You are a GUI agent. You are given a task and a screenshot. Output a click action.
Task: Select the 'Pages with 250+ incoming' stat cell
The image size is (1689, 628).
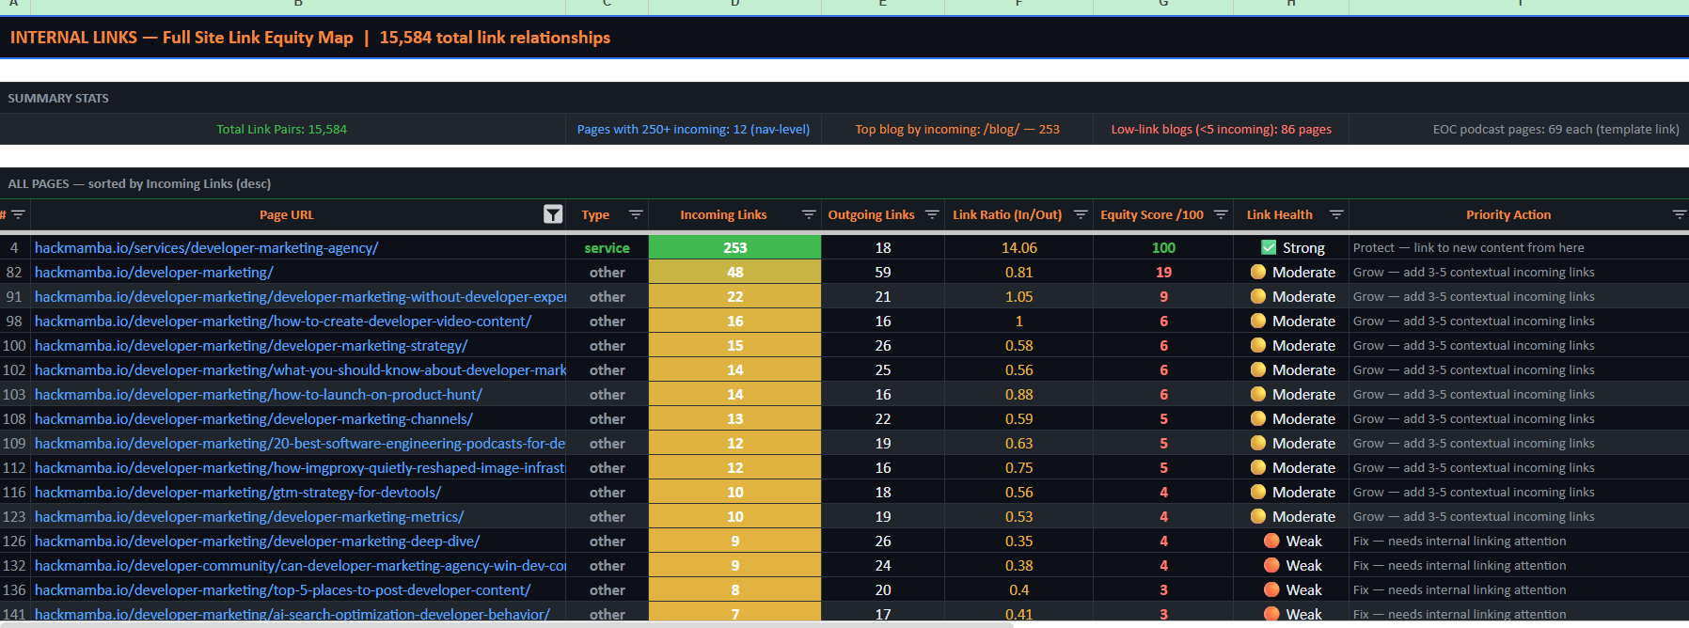click(x=693, y=129)
